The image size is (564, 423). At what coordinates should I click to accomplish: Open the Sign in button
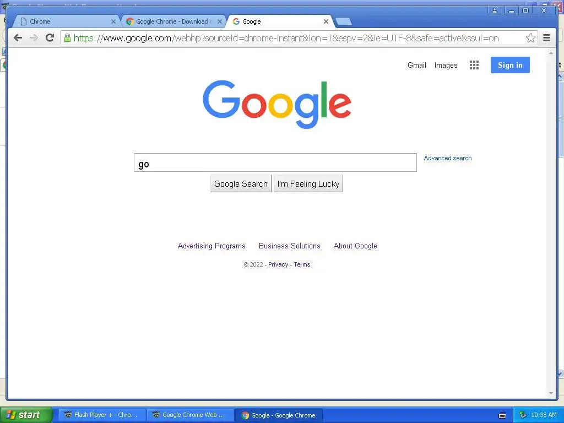510,65
